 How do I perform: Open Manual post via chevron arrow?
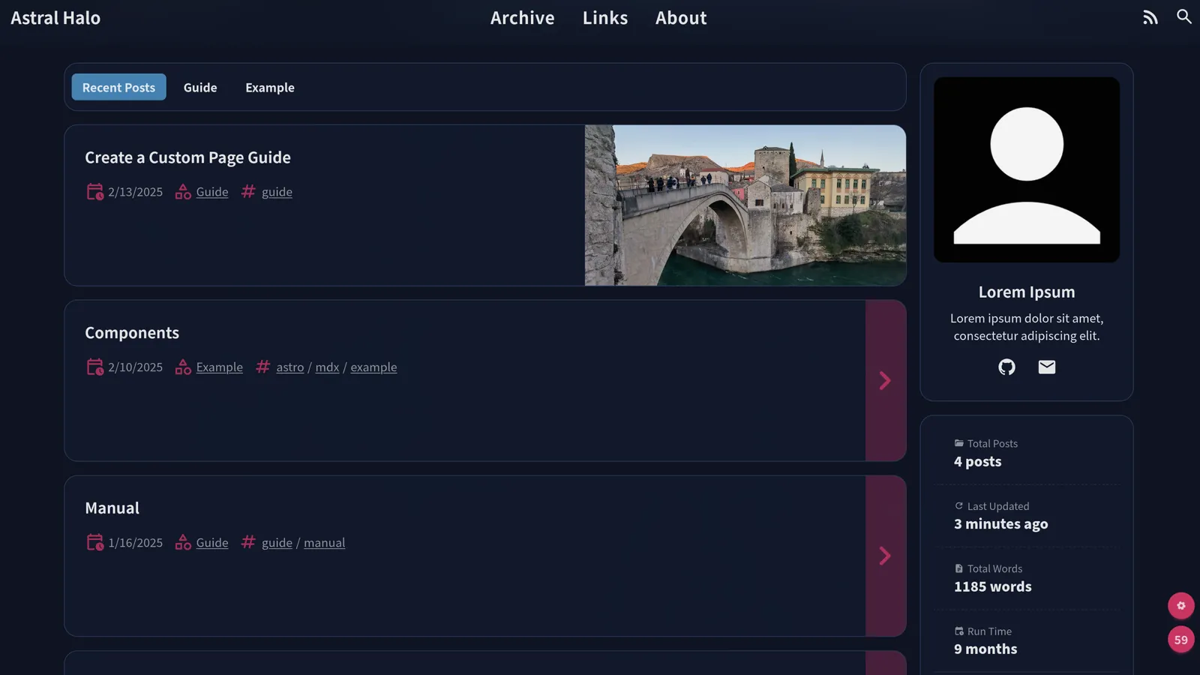coord(885,556)
